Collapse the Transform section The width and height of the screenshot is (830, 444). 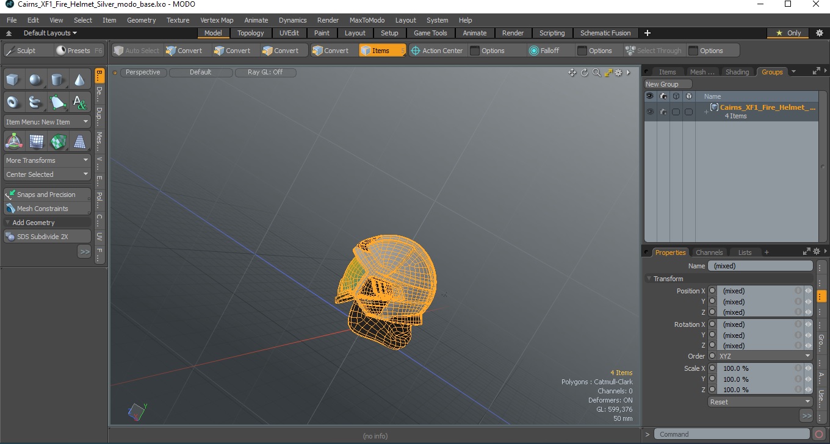tap(649, 279)
